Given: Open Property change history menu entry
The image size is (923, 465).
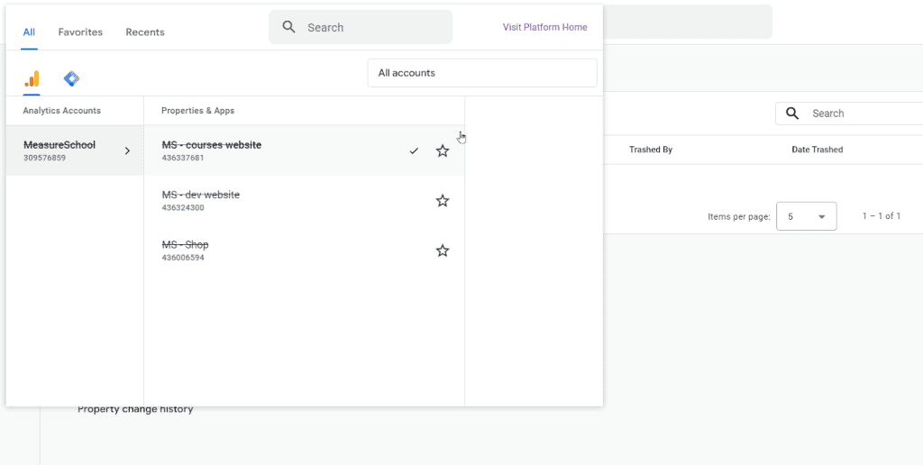Looking at the screenshot, I should 135,410.
